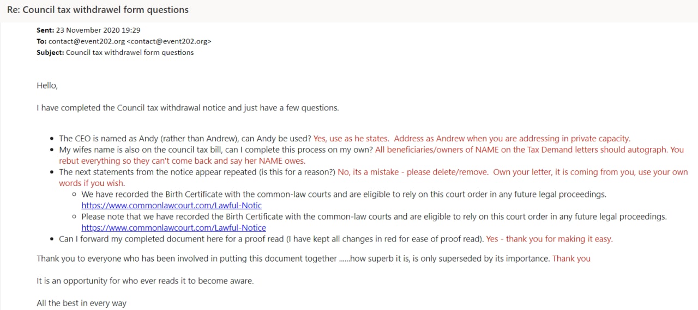
Task: Click the email title 'Re: Council tax withdrawel form questions'
Action: click(x=98, y=10)
